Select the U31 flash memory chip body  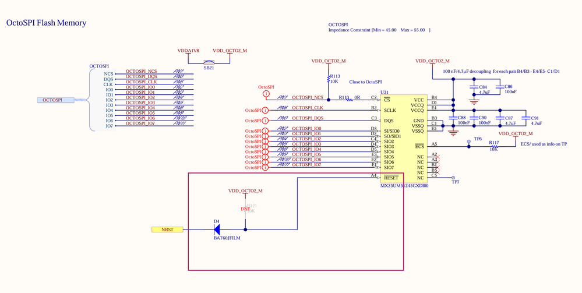pyautogui.click(x=404, y=139)
